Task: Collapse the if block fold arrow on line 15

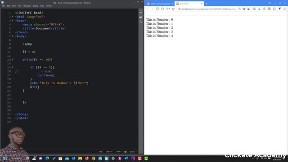Action: click(x=13, y=67)
